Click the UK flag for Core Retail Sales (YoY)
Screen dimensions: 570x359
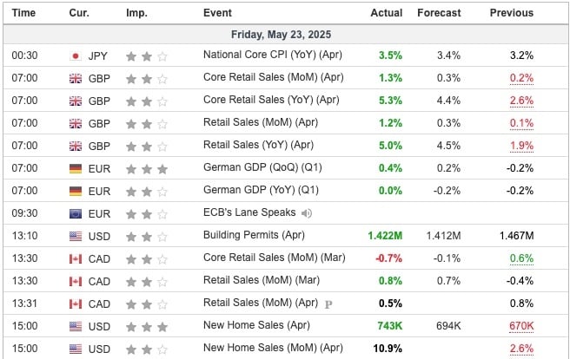click(76, 101)
